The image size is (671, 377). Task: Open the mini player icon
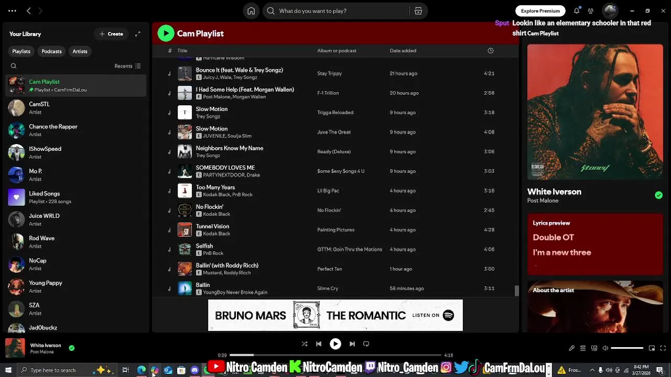[x=652, y=348]
